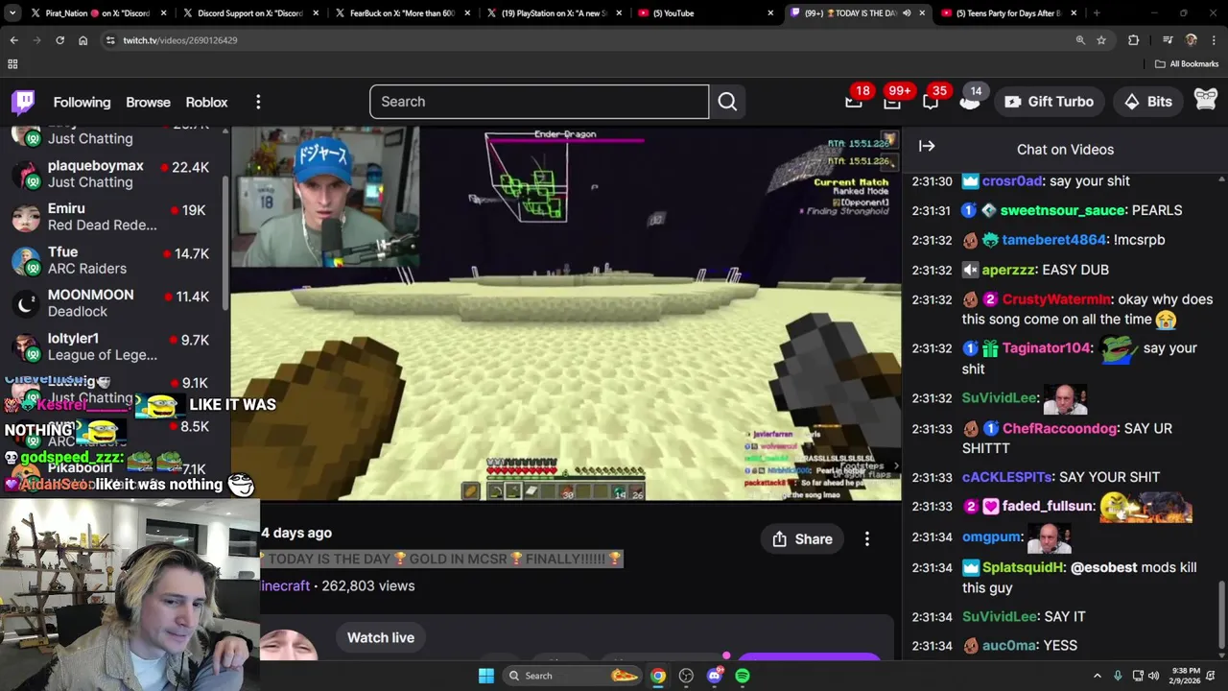
Task: Open three-dot options beside Share
Action: (866, 539)
